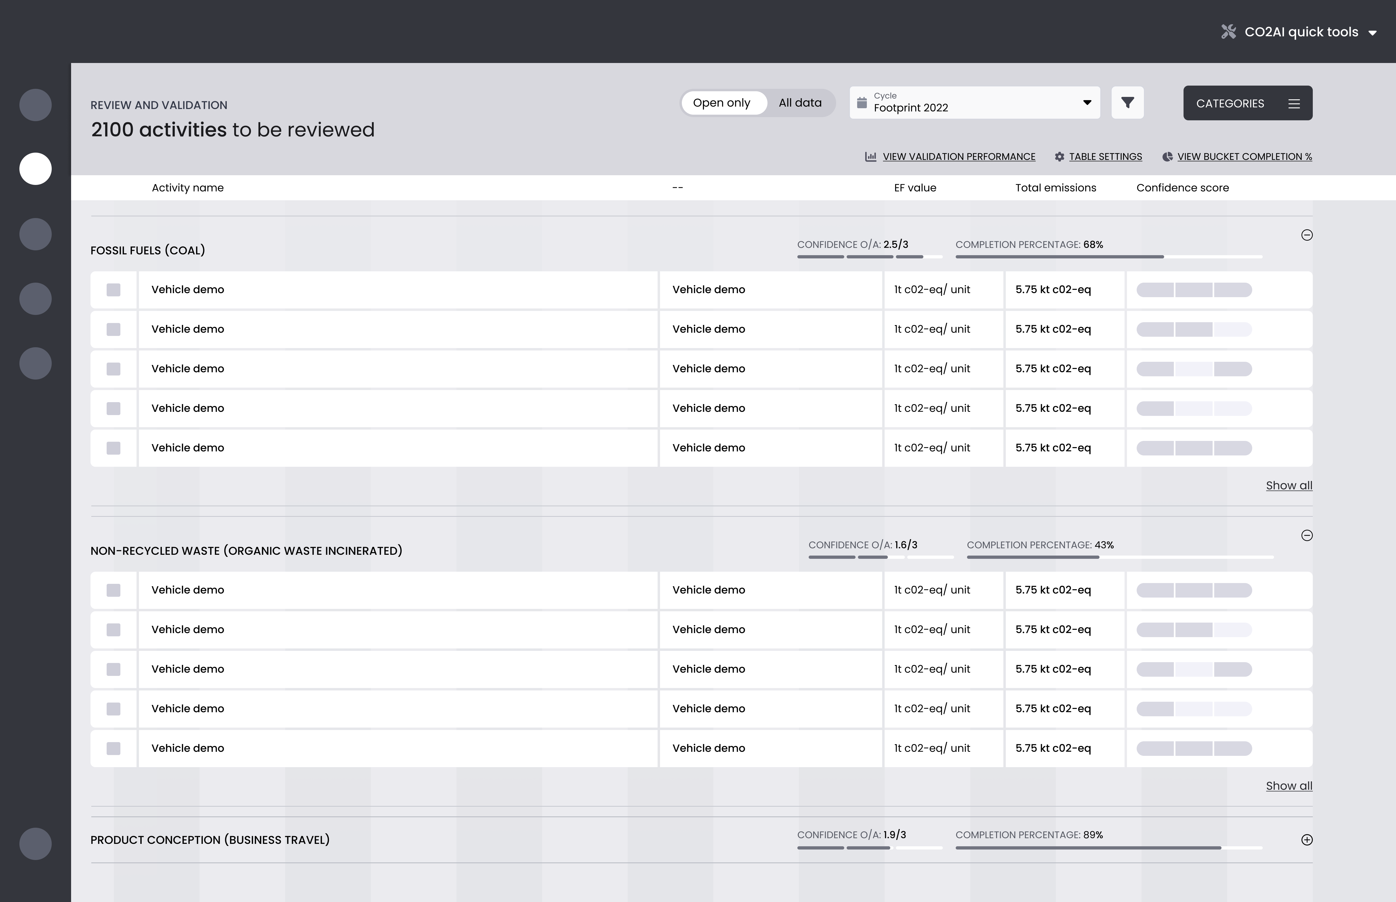
Task: Open the View Validation Performance link
Action: 958,157
